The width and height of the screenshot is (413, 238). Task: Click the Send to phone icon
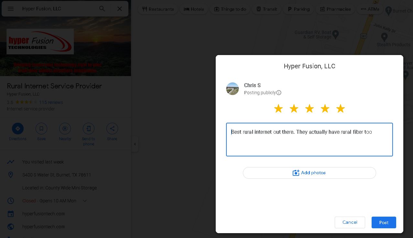coord(89,129)
